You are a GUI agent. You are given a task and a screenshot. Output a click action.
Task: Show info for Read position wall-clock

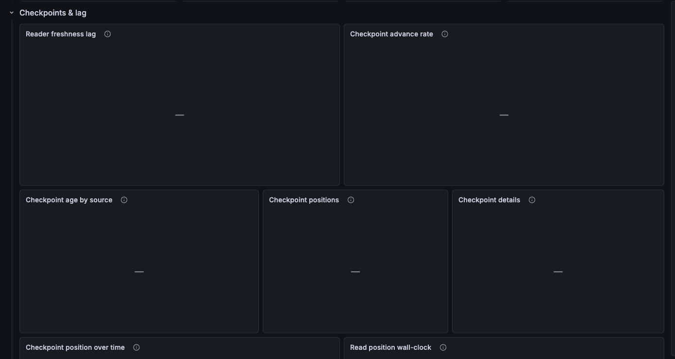click(x=443, y=347)
